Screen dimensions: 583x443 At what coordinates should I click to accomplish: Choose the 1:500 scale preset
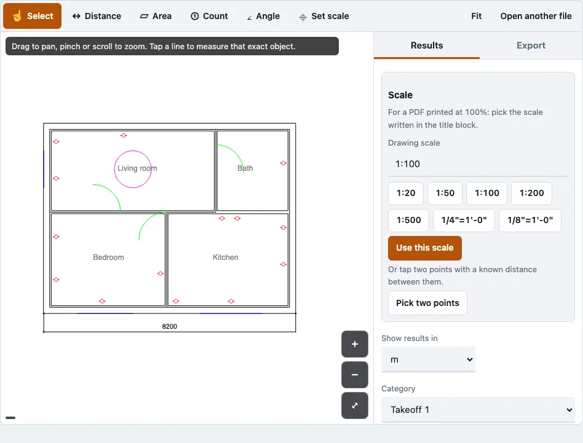point(408,220)
